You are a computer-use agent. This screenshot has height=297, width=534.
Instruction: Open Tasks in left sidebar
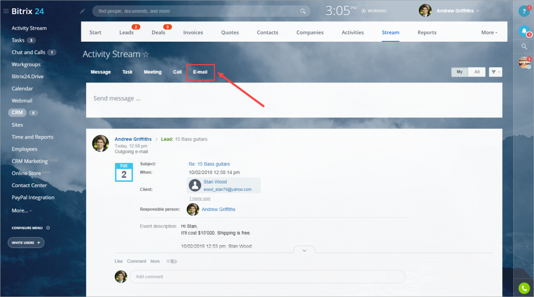pyautogui.click(x=18, y=40)
